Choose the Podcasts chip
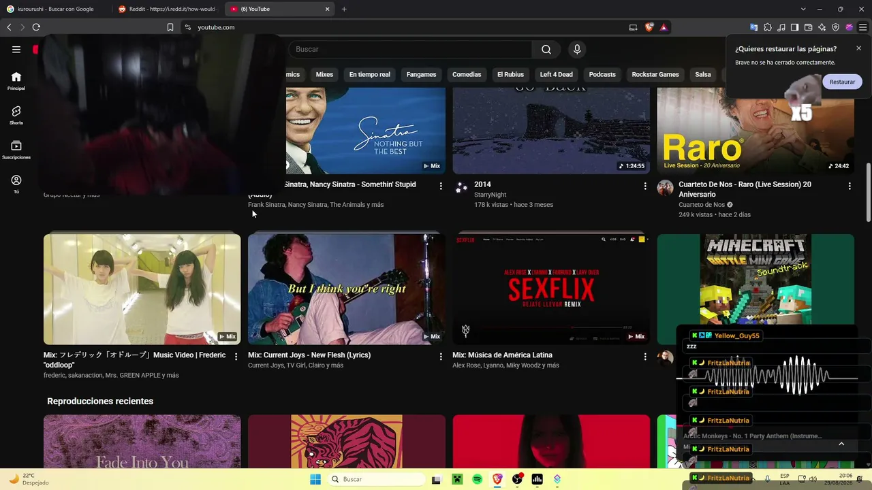Screen dimensions: 872x490 [x=602, y=74]
